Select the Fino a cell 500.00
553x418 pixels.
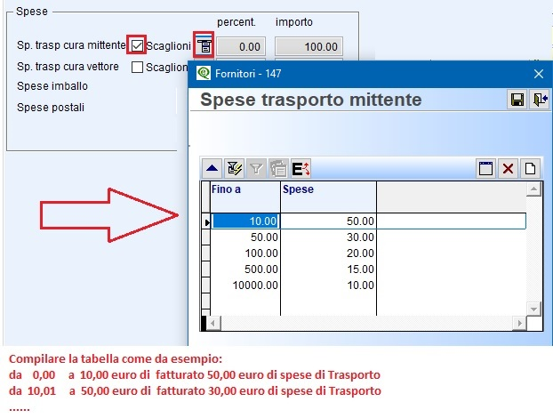click(x=245, y=269)
